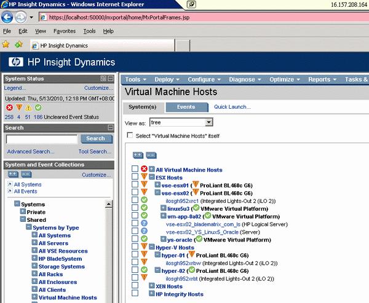This screenshot has width=369, height=303.
Task: Expand the vm-app-0a02 node
Action: pos(164,216)
